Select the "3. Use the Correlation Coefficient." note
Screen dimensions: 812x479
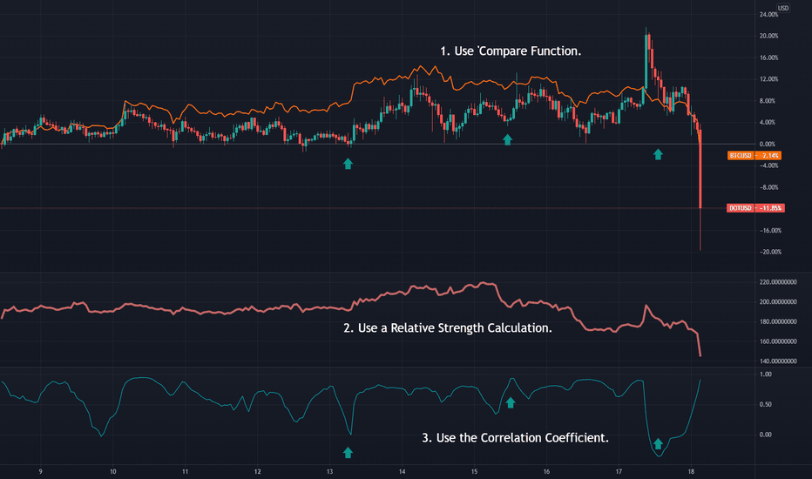(x=515, y=438)
